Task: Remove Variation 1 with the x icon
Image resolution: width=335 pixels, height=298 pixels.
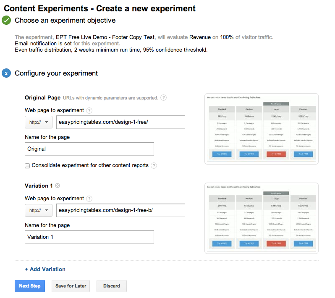Action: click(58, 186)
